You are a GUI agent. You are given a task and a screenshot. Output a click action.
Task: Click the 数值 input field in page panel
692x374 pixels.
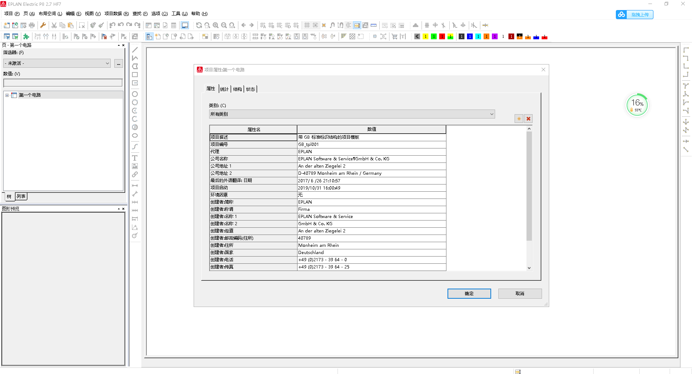[x=63, y=83]
